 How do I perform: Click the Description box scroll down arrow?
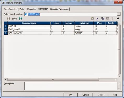tap(119, 88)
